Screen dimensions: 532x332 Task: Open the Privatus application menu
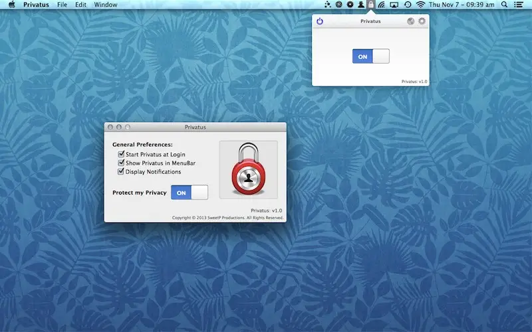(36, 5)
